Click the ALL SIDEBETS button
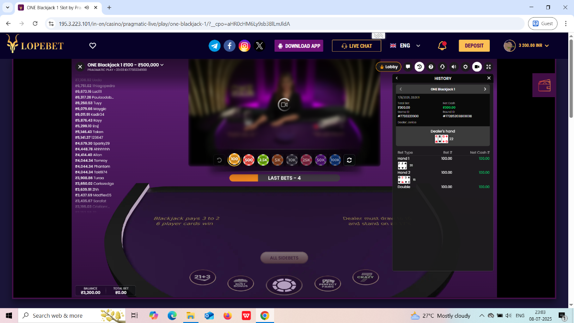The width and height of the screenshot is (574, 323). pyautogui.click(x=284, y=258)
